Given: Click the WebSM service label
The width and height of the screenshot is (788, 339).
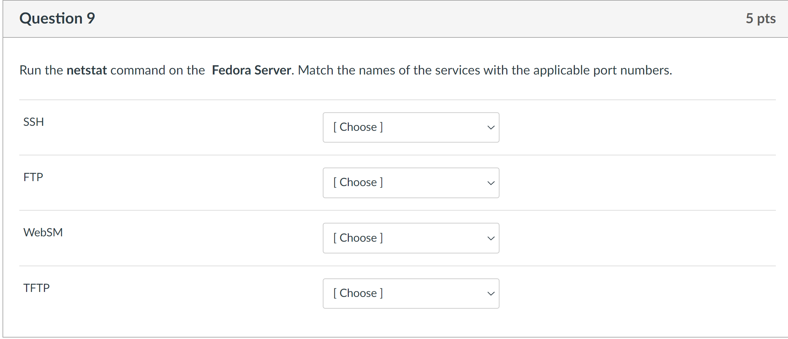Looking at the screenshot, I should tap(43, 232).
